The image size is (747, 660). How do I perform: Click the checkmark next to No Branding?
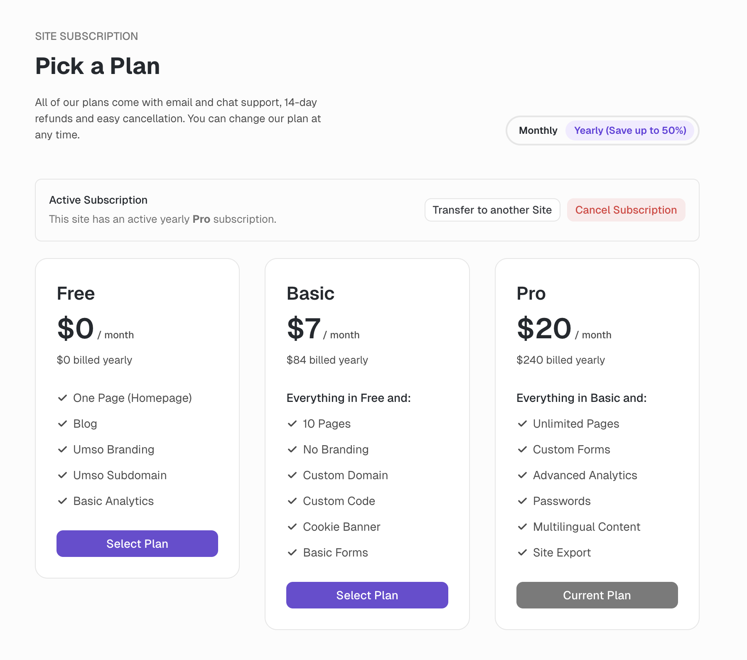click(x=292, y=449)
